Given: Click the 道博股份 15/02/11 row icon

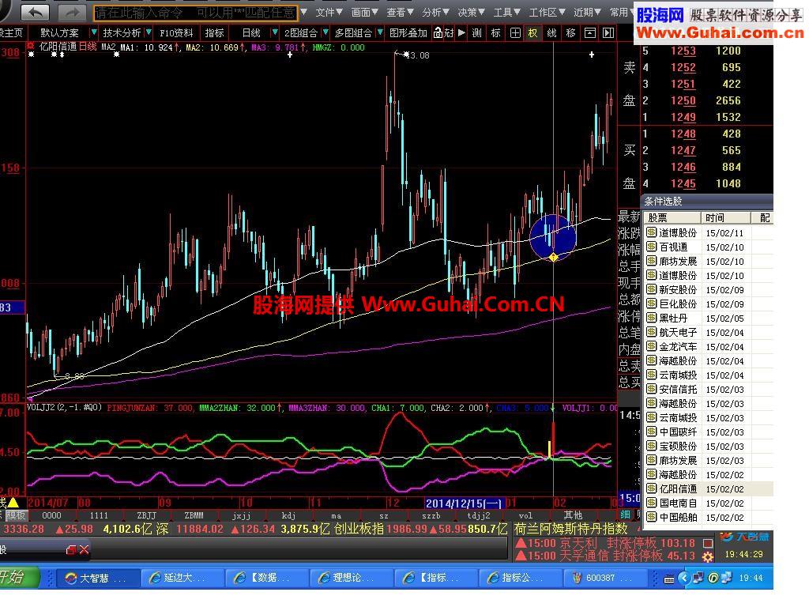Looking at the screenshot, I should [x=652, y=233].
